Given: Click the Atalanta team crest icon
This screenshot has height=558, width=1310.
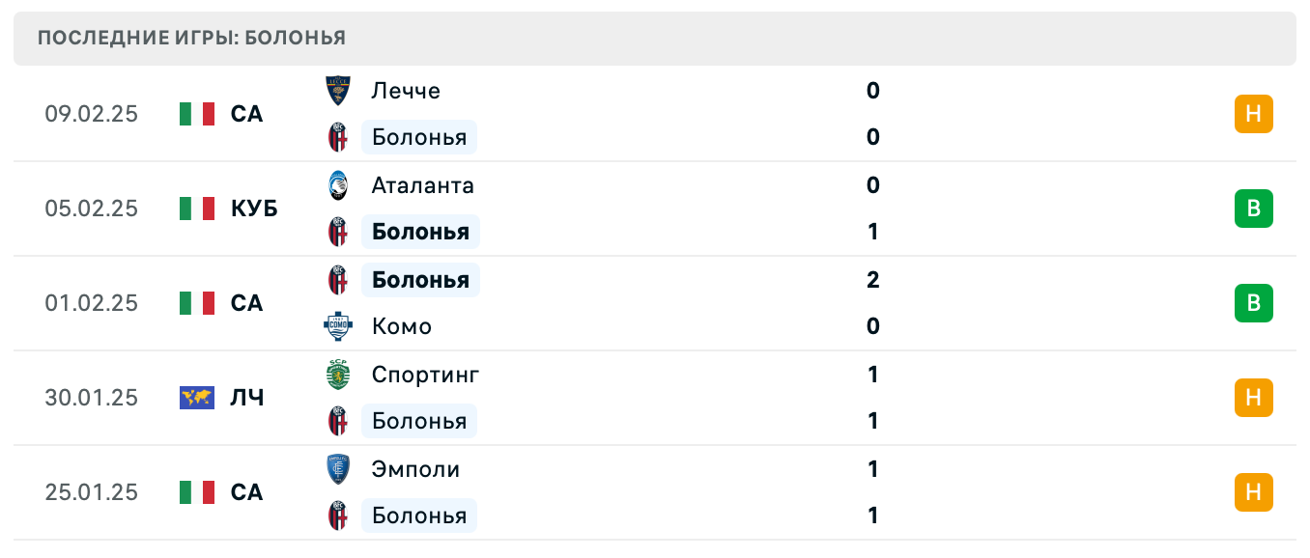Looking at the screenshot, I should (x=338, y=185).
